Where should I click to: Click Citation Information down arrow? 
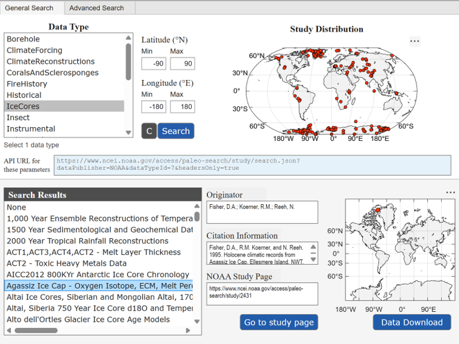313,259
